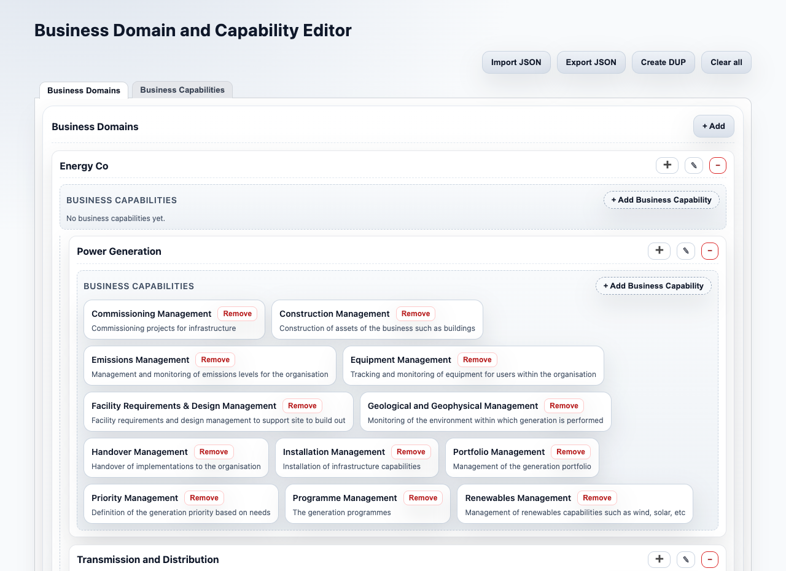Click the Business Domains section heading
Viewport: 786px width, 571px height.
click(x=95, y=126)
